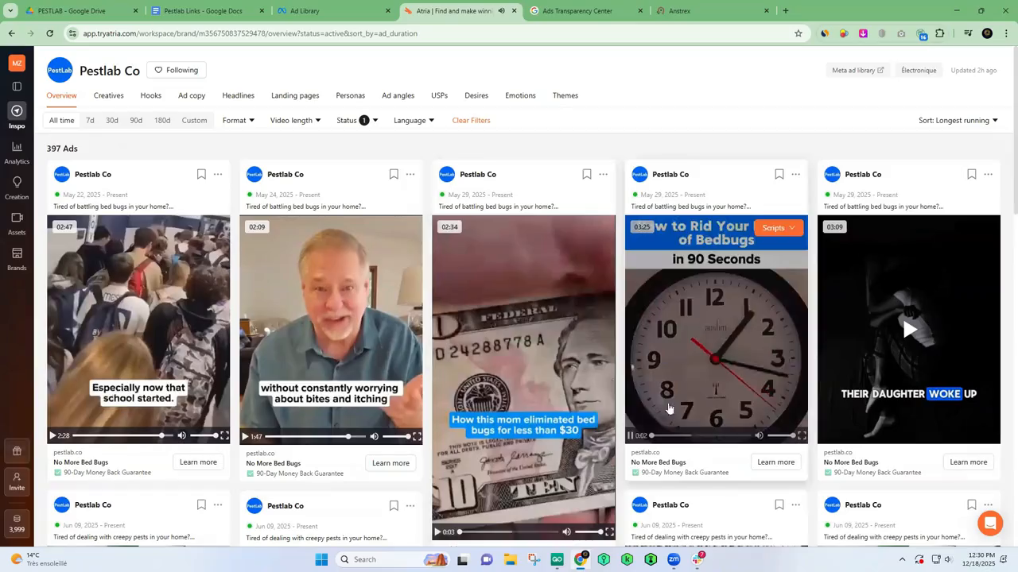Enter fullscreen on the school crowd video

[x=224, y=435]
